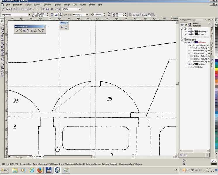This screenshot has height=175, width=218.
Task: Open the Formen docker tab
Action: coord(212,64)
